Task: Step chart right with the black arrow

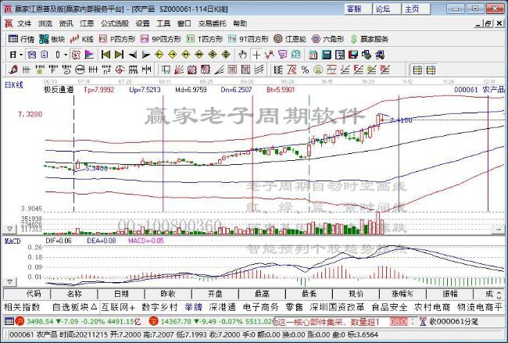Action: click(x=145, y=55)
